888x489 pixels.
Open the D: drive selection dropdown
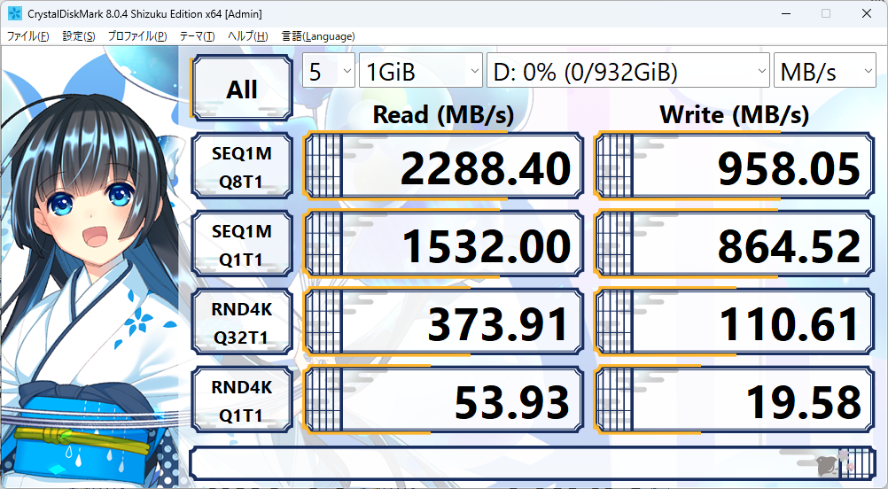tap(628, 71)
